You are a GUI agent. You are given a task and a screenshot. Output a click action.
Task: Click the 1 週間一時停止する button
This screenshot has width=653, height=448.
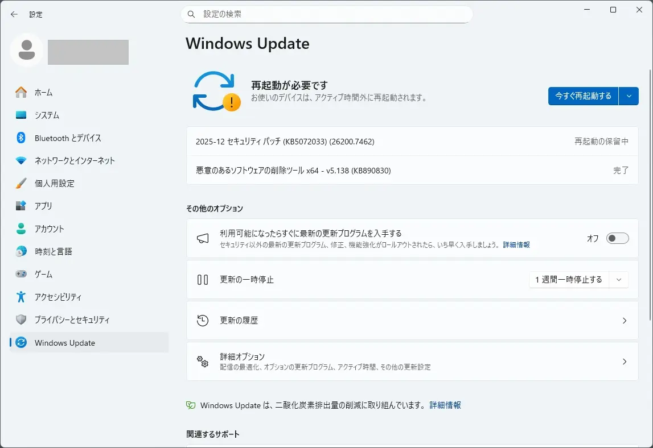click(568, 280)
